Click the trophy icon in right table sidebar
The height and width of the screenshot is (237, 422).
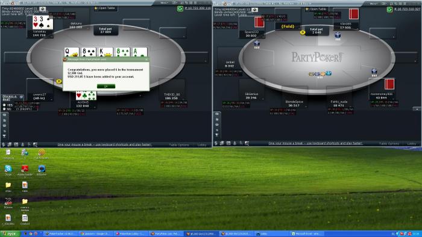217,135
